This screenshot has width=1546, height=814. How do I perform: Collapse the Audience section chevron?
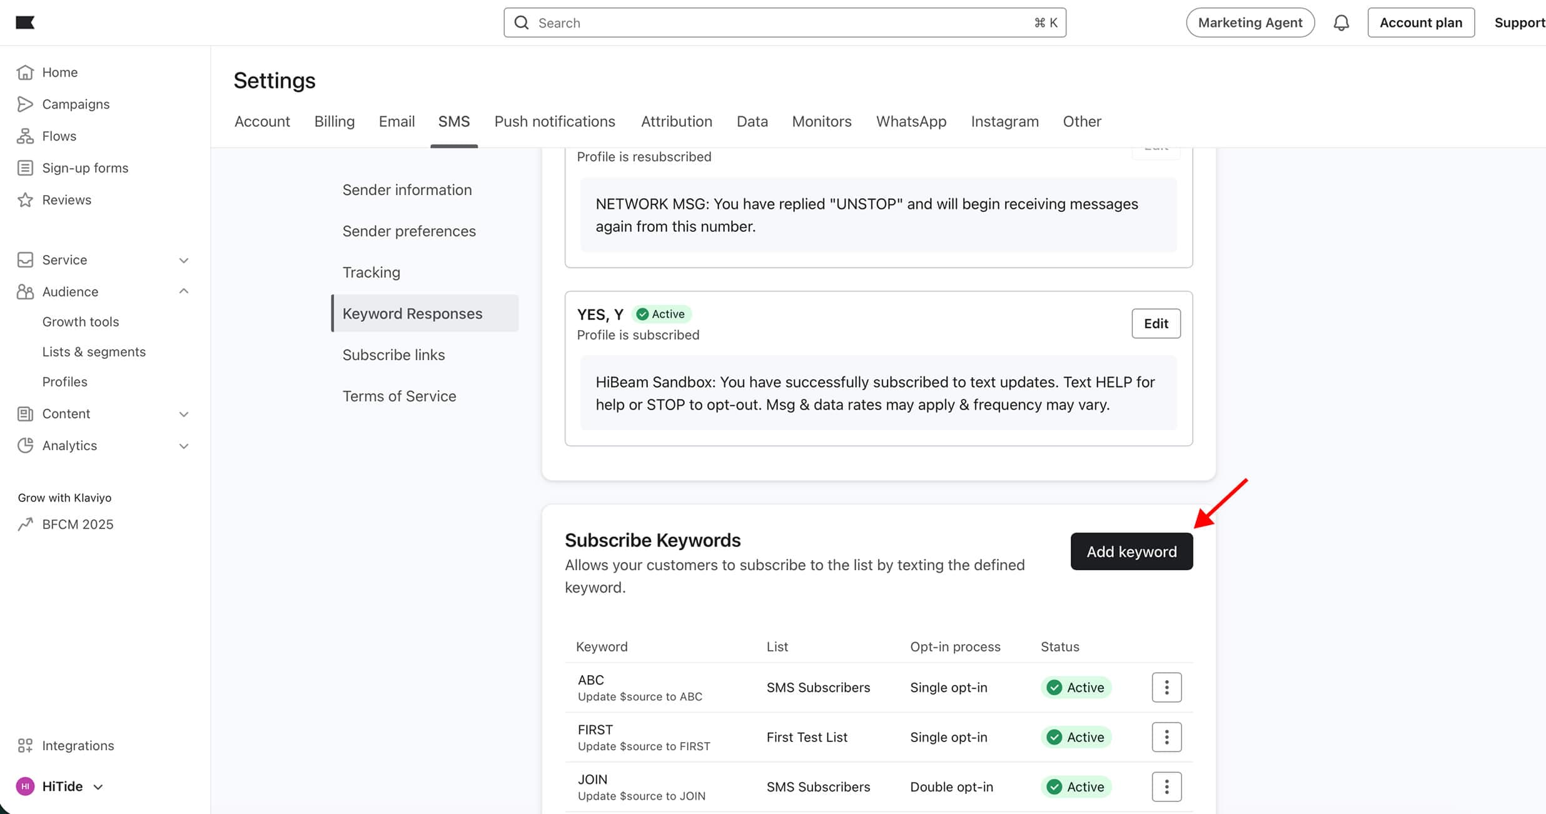click(x=184, y=291)
